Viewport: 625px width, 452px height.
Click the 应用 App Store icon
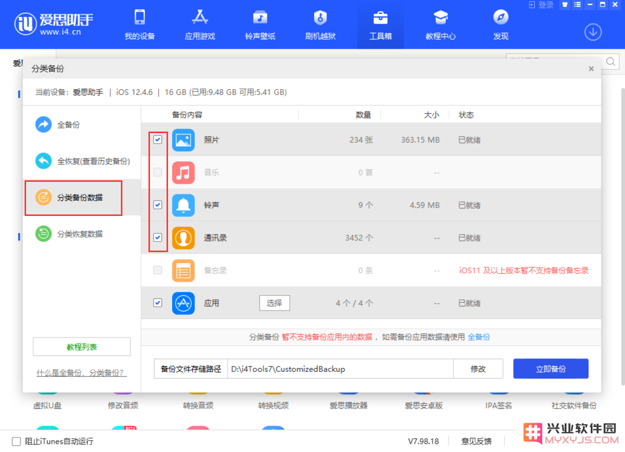184,303
